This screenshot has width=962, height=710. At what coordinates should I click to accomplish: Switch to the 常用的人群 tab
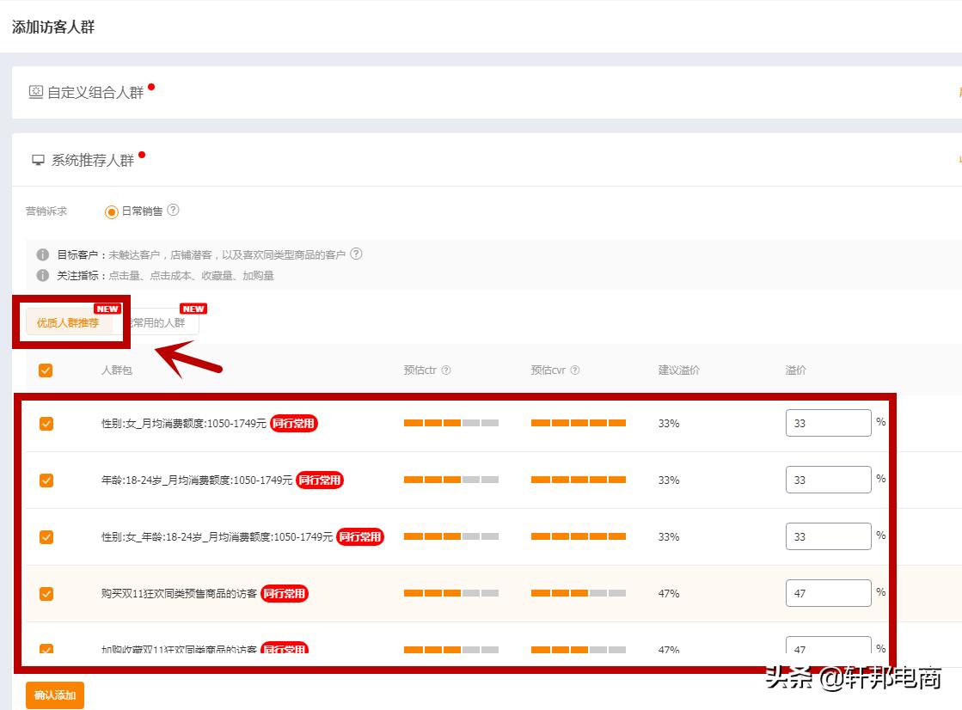point(159,323)
